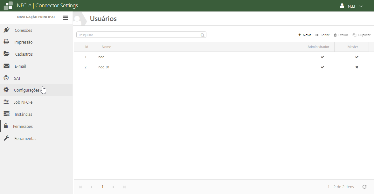Open Cadastros folder icon in sidebar

(6, 54)
